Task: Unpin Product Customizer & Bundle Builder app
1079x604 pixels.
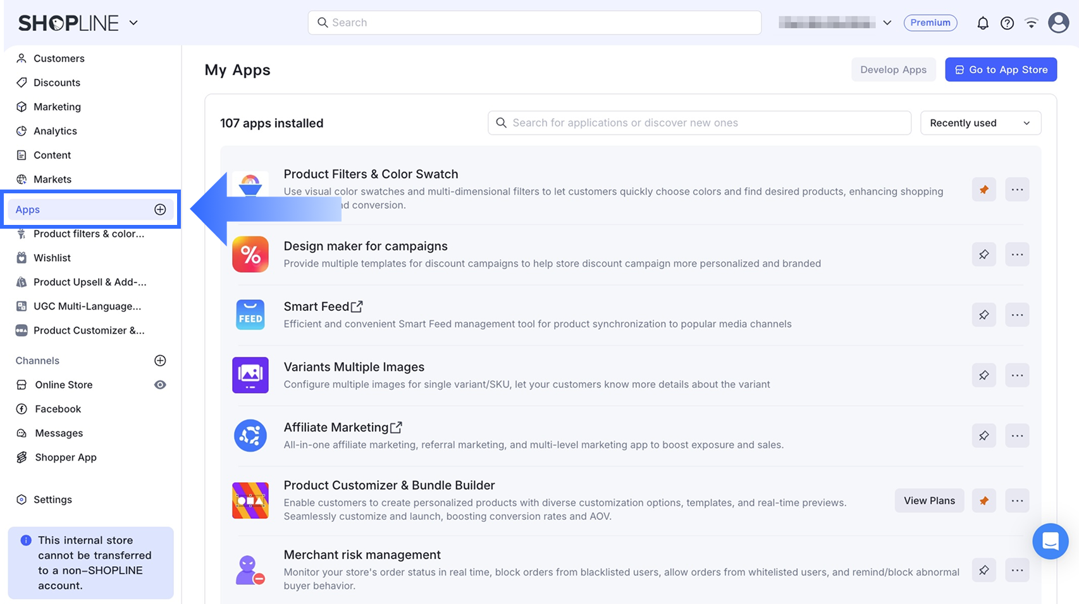Action: [x=984, y=500]
